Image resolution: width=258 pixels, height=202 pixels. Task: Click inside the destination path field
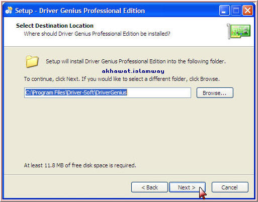tap(108, 92)
